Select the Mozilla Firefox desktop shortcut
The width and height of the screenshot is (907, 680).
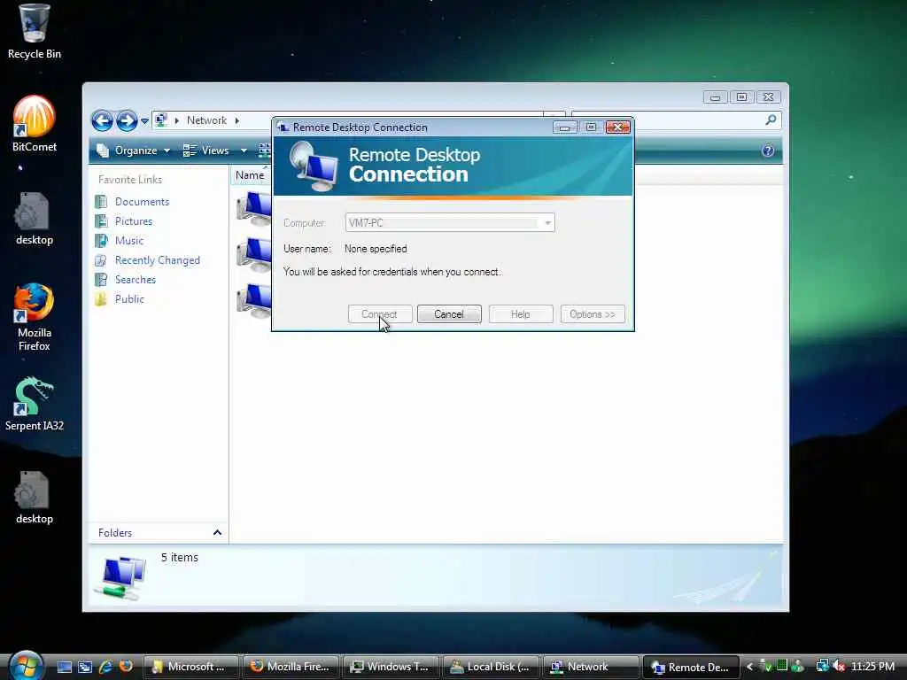coord(35,317)
